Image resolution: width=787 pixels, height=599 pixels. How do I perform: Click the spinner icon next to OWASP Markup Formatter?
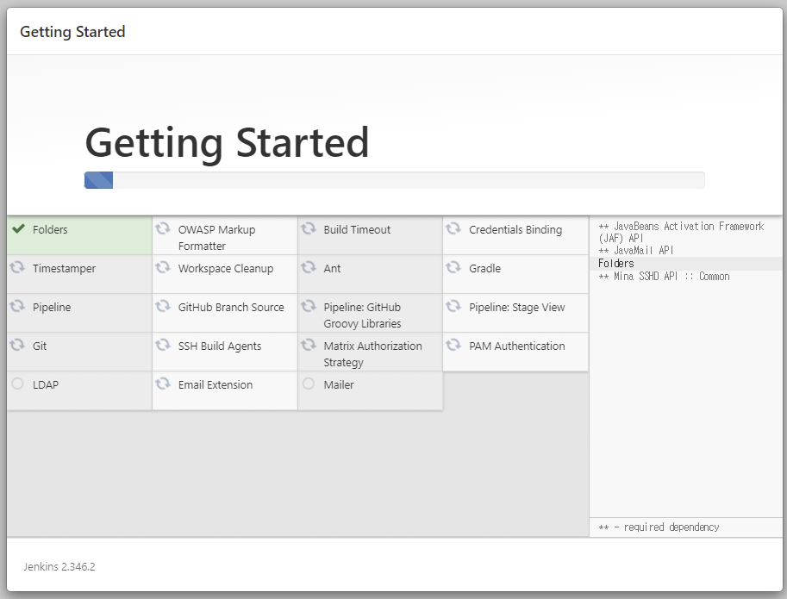163,228
